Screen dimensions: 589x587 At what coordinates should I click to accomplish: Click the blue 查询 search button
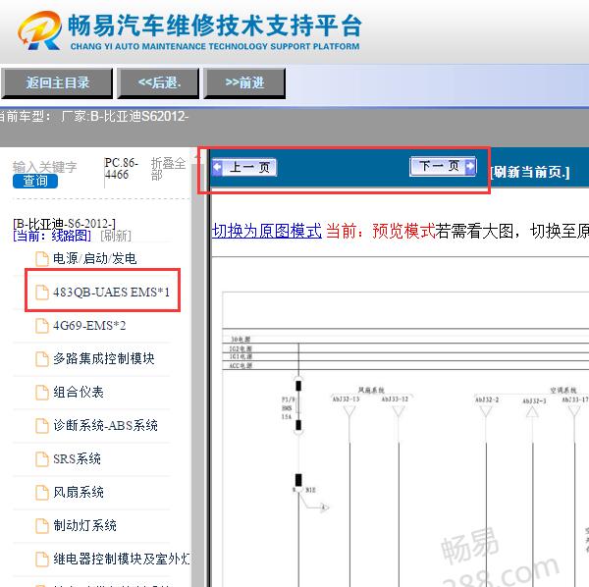click(35, 181)
